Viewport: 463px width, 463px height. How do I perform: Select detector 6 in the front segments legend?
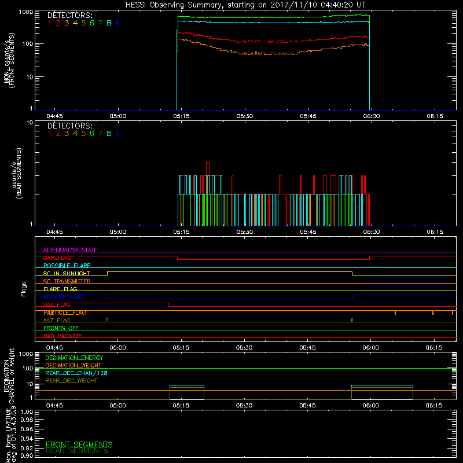(x=92, y=23)
